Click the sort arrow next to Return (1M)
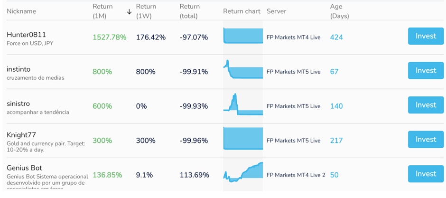Screen dimensions: 446x198 (x=130, y=11)
